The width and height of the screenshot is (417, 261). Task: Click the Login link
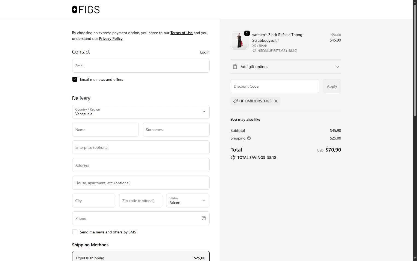click(205, 52)
